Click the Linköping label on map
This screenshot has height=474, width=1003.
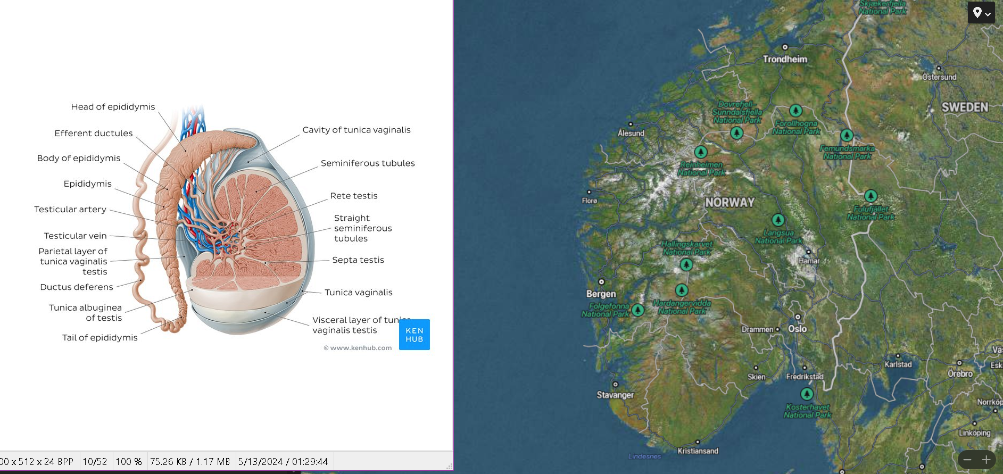(x=975, y=433)
